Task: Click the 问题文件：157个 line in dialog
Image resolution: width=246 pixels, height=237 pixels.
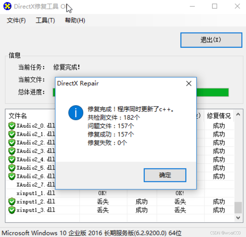Action: click(x=111, y=126)
